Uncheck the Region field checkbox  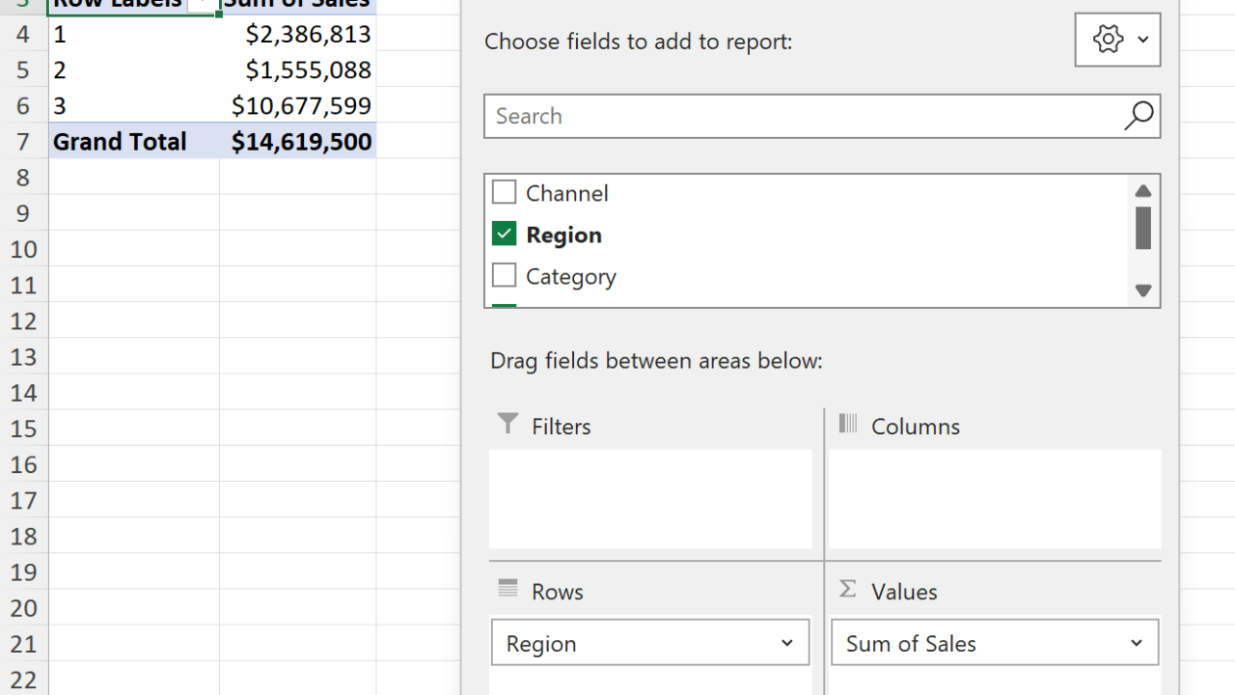(x=504, y=234)
